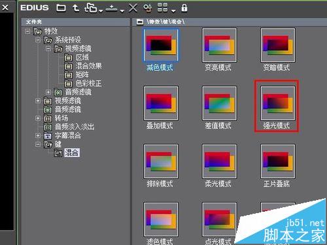Image resolution: width=327 pixels, height=245 pixels.
Task: Click the view mode icon
Action: (163, 8)
